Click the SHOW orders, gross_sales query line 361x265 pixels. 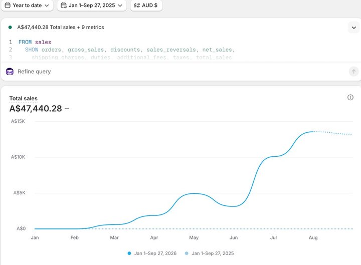point(130,50)
